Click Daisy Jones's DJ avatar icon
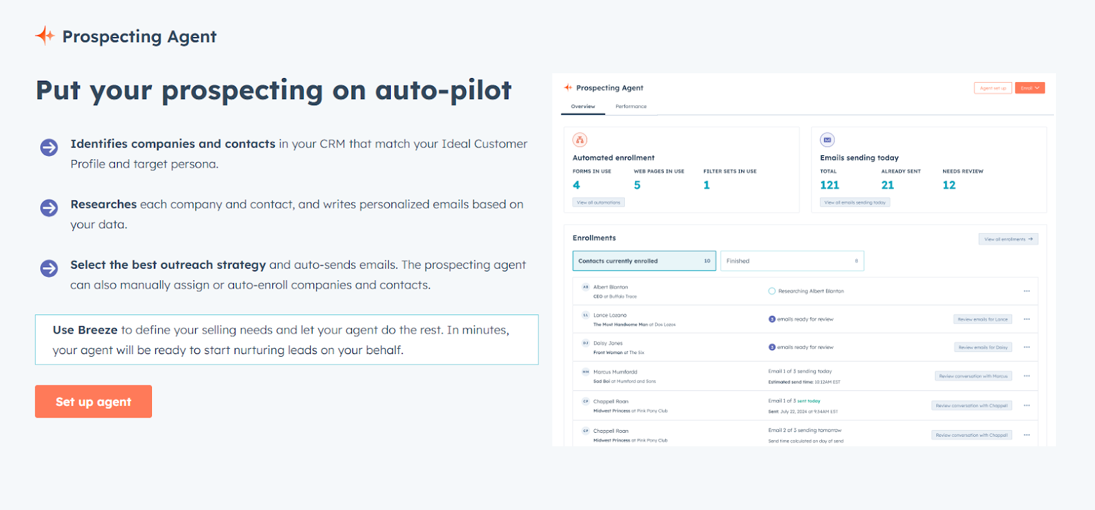 coord(584,344)
